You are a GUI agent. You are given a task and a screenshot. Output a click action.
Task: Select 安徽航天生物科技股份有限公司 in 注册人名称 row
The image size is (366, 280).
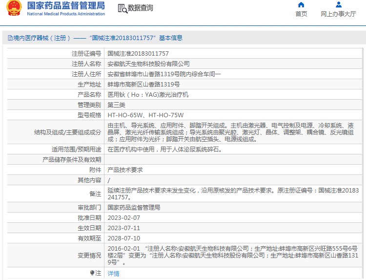[x=148, y=64]
